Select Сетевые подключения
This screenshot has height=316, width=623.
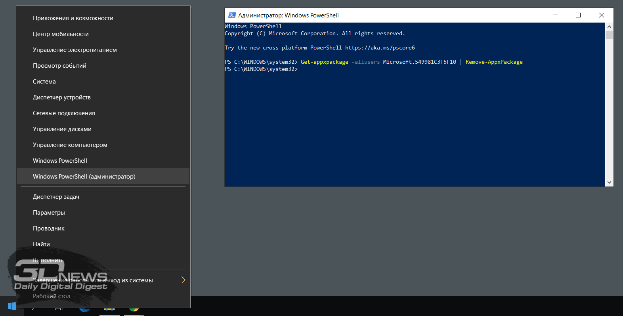point(103,113)
